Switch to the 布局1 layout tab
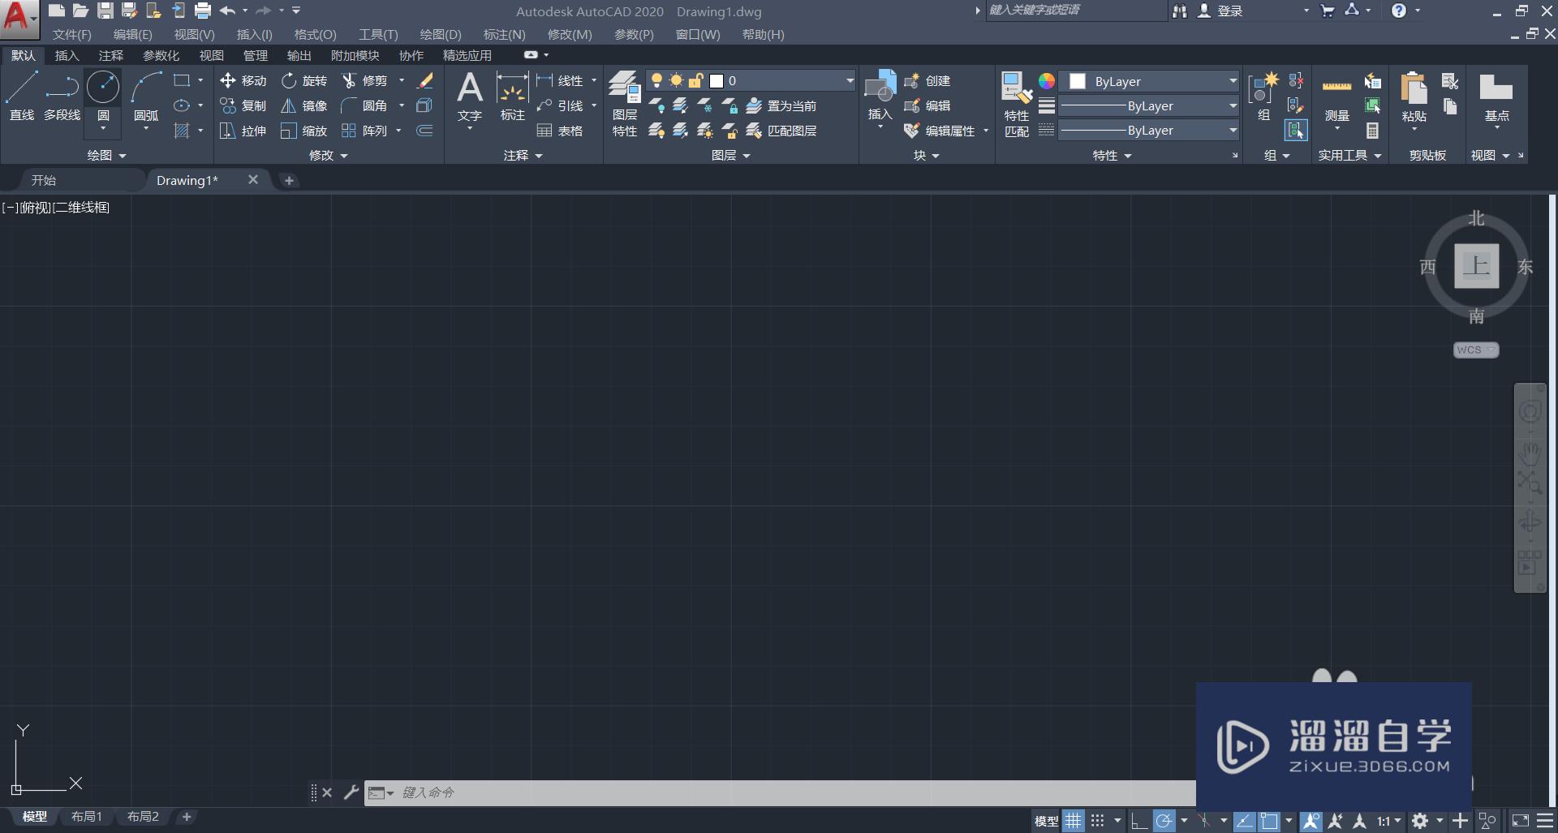Image resolution: width=1558 pixels, height=833 pixels. point(86,817)
